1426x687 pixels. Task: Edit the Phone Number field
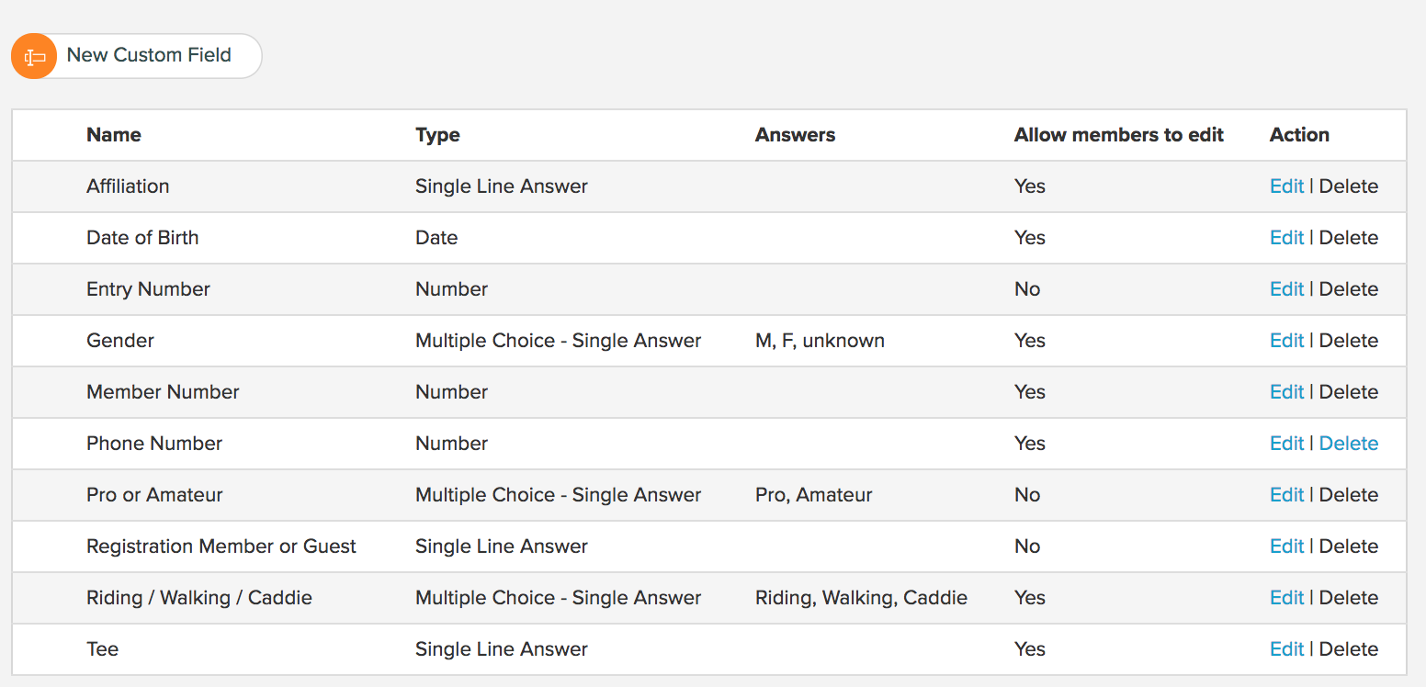tap(1286, 444)
